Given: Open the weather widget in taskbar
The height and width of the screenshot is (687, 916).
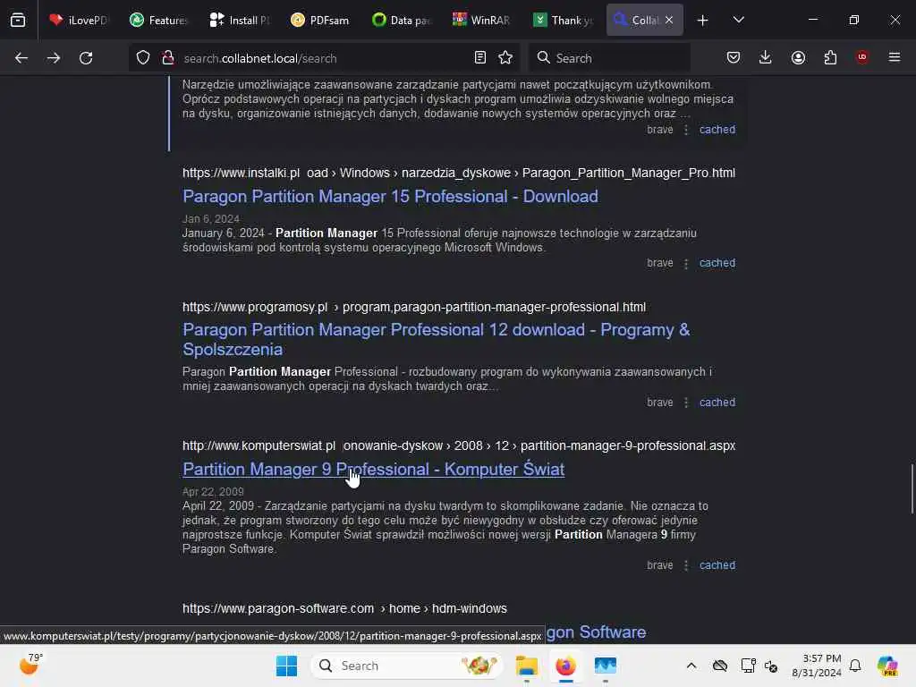Looking at the screenshot, I should point(31,665).
